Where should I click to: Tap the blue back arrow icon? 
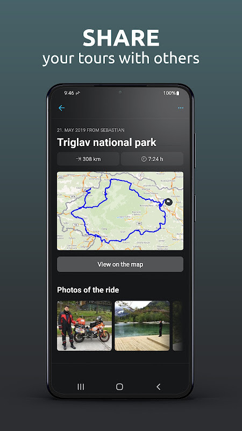[61, 108]
